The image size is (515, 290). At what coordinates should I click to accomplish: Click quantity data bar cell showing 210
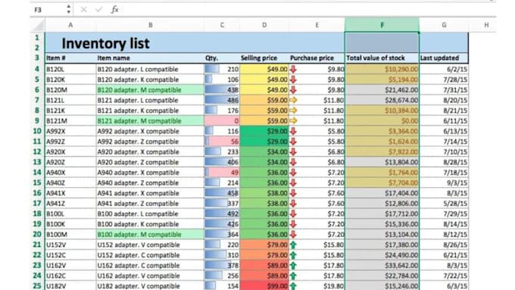pyautogui.click(x=222, y=69)
